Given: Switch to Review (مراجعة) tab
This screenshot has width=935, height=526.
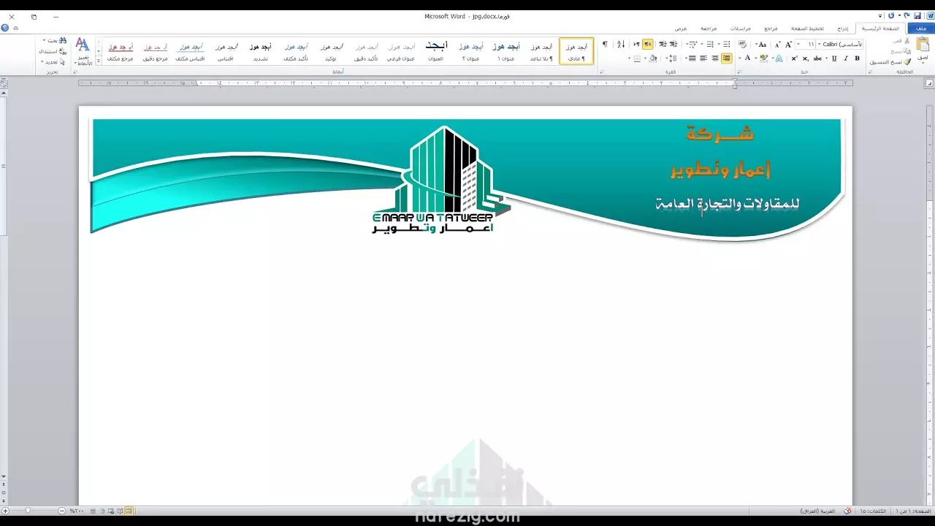Looking at the screenshot, I should [x=709, y=28].
